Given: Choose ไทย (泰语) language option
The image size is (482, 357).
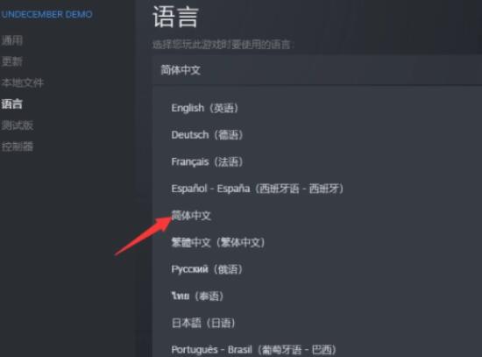Looking at the screenshot, I should [x=197, y=296].
